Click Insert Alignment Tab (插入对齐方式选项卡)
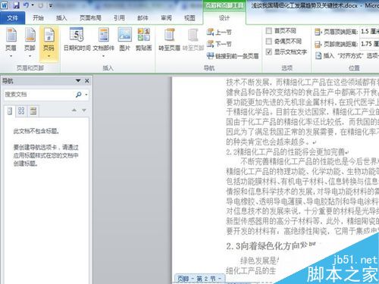Image resolution: width=379 pixels, height=284 pixels. [x=347, y=55]
